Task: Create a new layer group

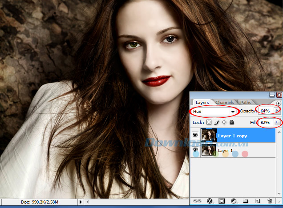Action: [x=245, y=201]
